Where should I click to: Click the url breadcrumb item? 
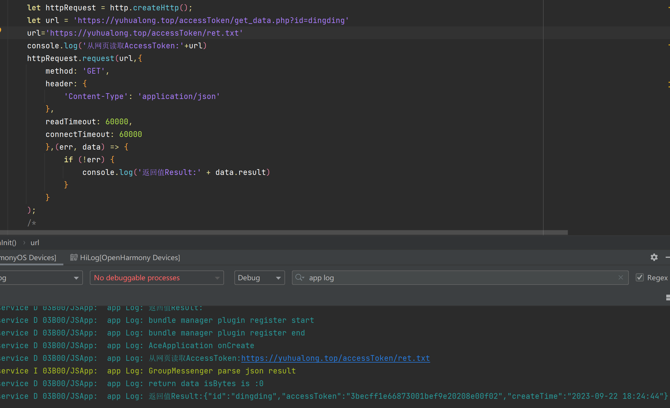(35, 243)
